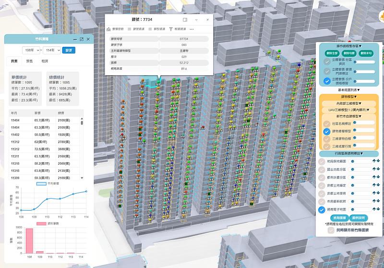Check 同時顯示新竹縣圖資 checkbox

click(x=331, y=230)
